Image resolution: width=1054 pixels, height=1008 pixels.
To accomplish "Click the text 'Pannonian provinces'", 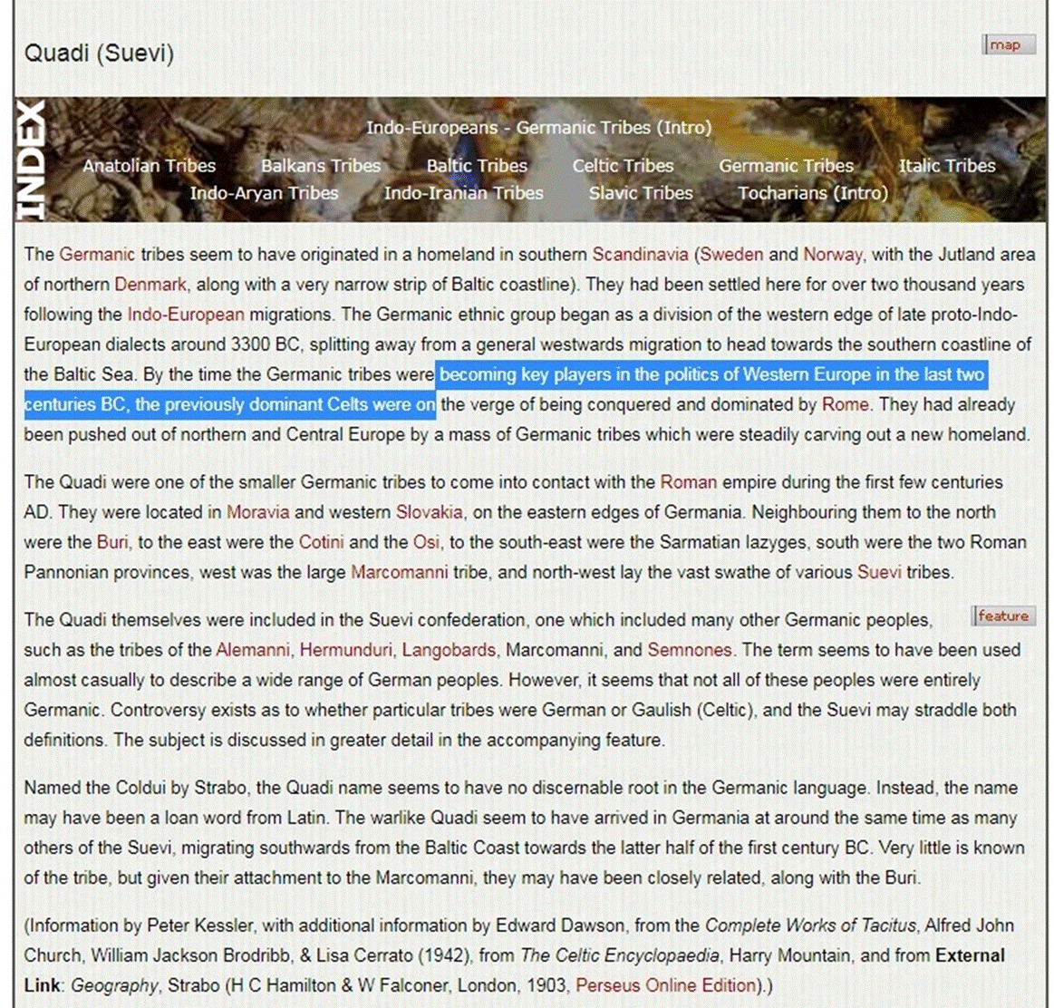I will 107,572.
